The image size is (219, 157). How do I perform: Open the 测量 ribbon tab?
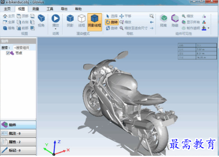coord(35,9)
